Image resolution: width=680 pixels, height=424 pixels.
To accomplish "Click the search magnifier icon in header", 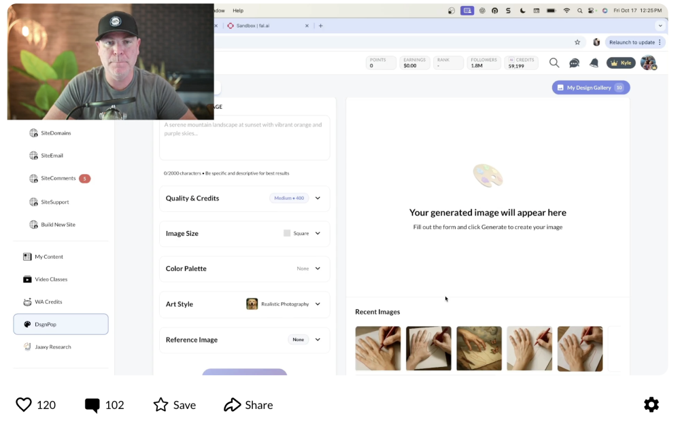I will click(554, 63).
